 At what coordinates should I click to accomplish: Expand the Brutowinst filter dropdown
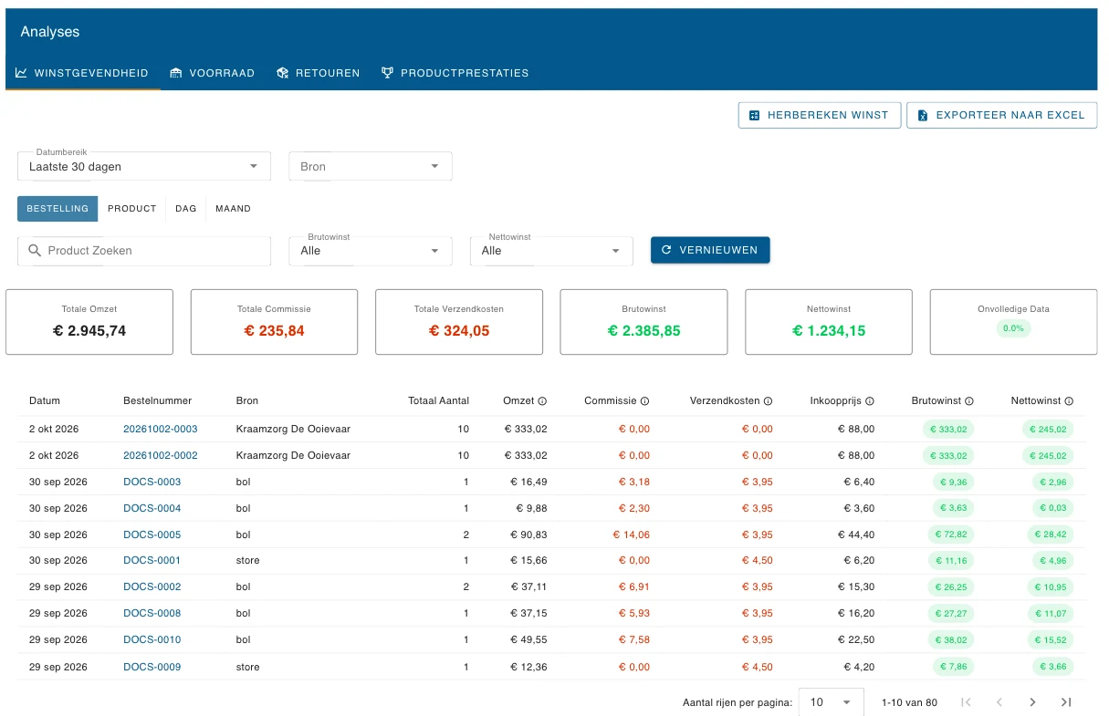(x=371, y=250)
